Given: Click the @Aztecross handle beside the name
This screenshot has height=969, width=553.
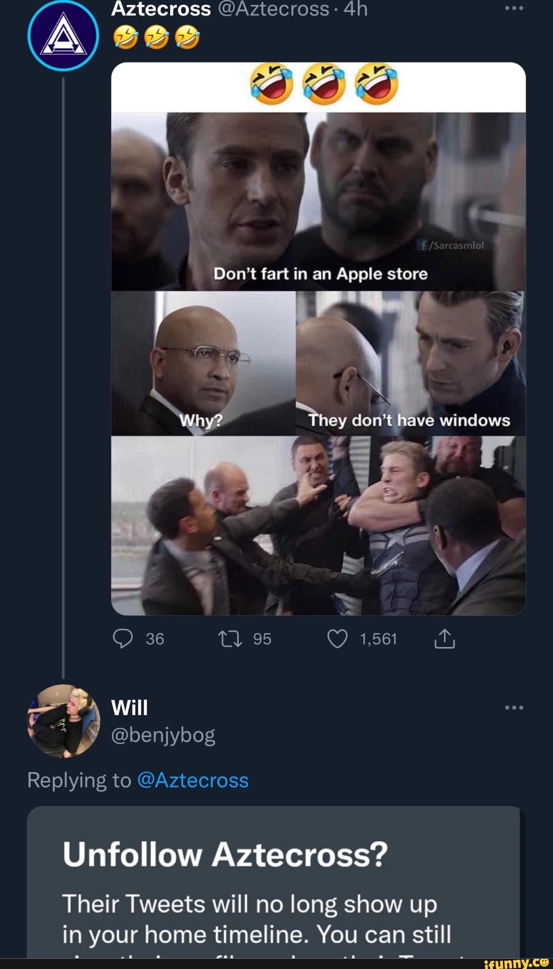Looking at the screenshot, I should coord(273,9).
